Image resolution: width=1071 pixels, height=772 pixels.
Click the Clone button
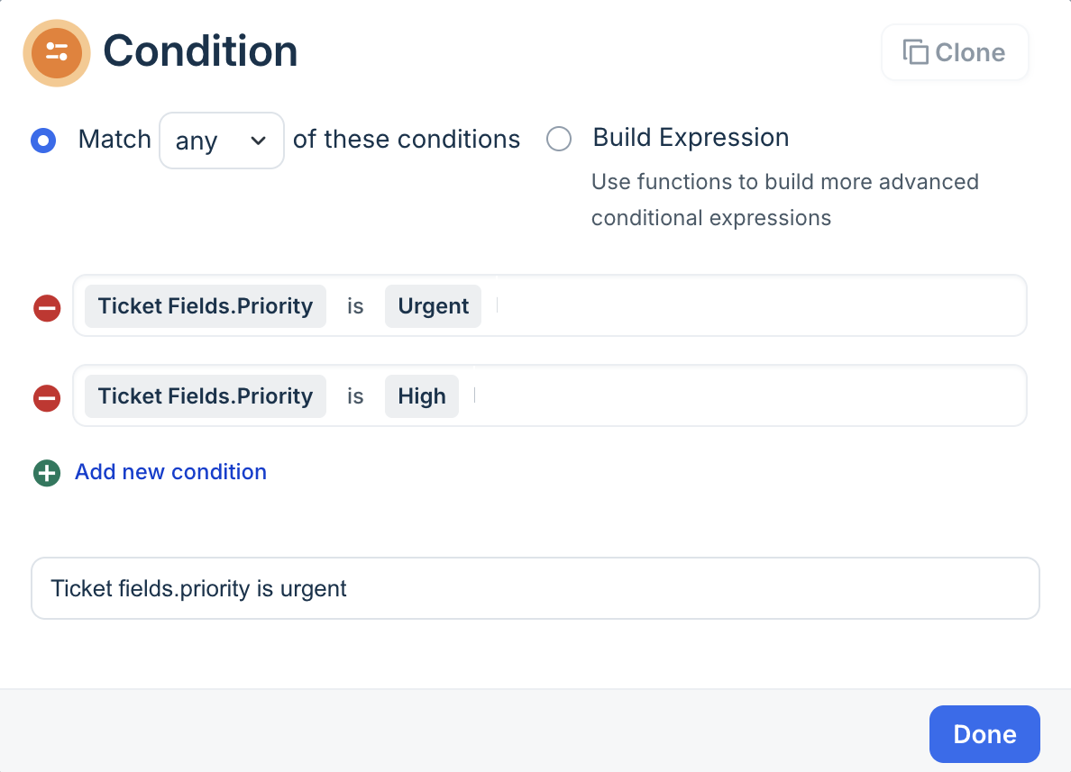pyautogui.click(x=955, y=52)
